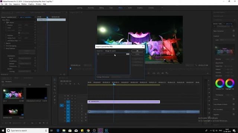Open the Sequence menu
Image resolution: width=238 pixels, height=133 pixels.
[x=16, y=4]
